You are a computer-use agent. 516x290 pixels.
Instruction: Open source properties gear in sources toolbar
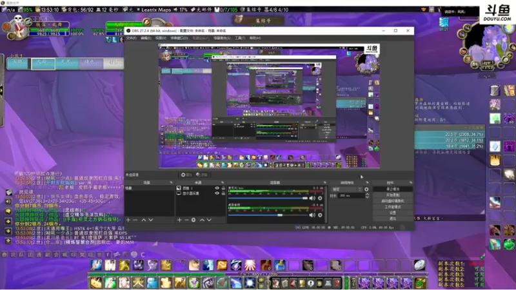[193, 220]
